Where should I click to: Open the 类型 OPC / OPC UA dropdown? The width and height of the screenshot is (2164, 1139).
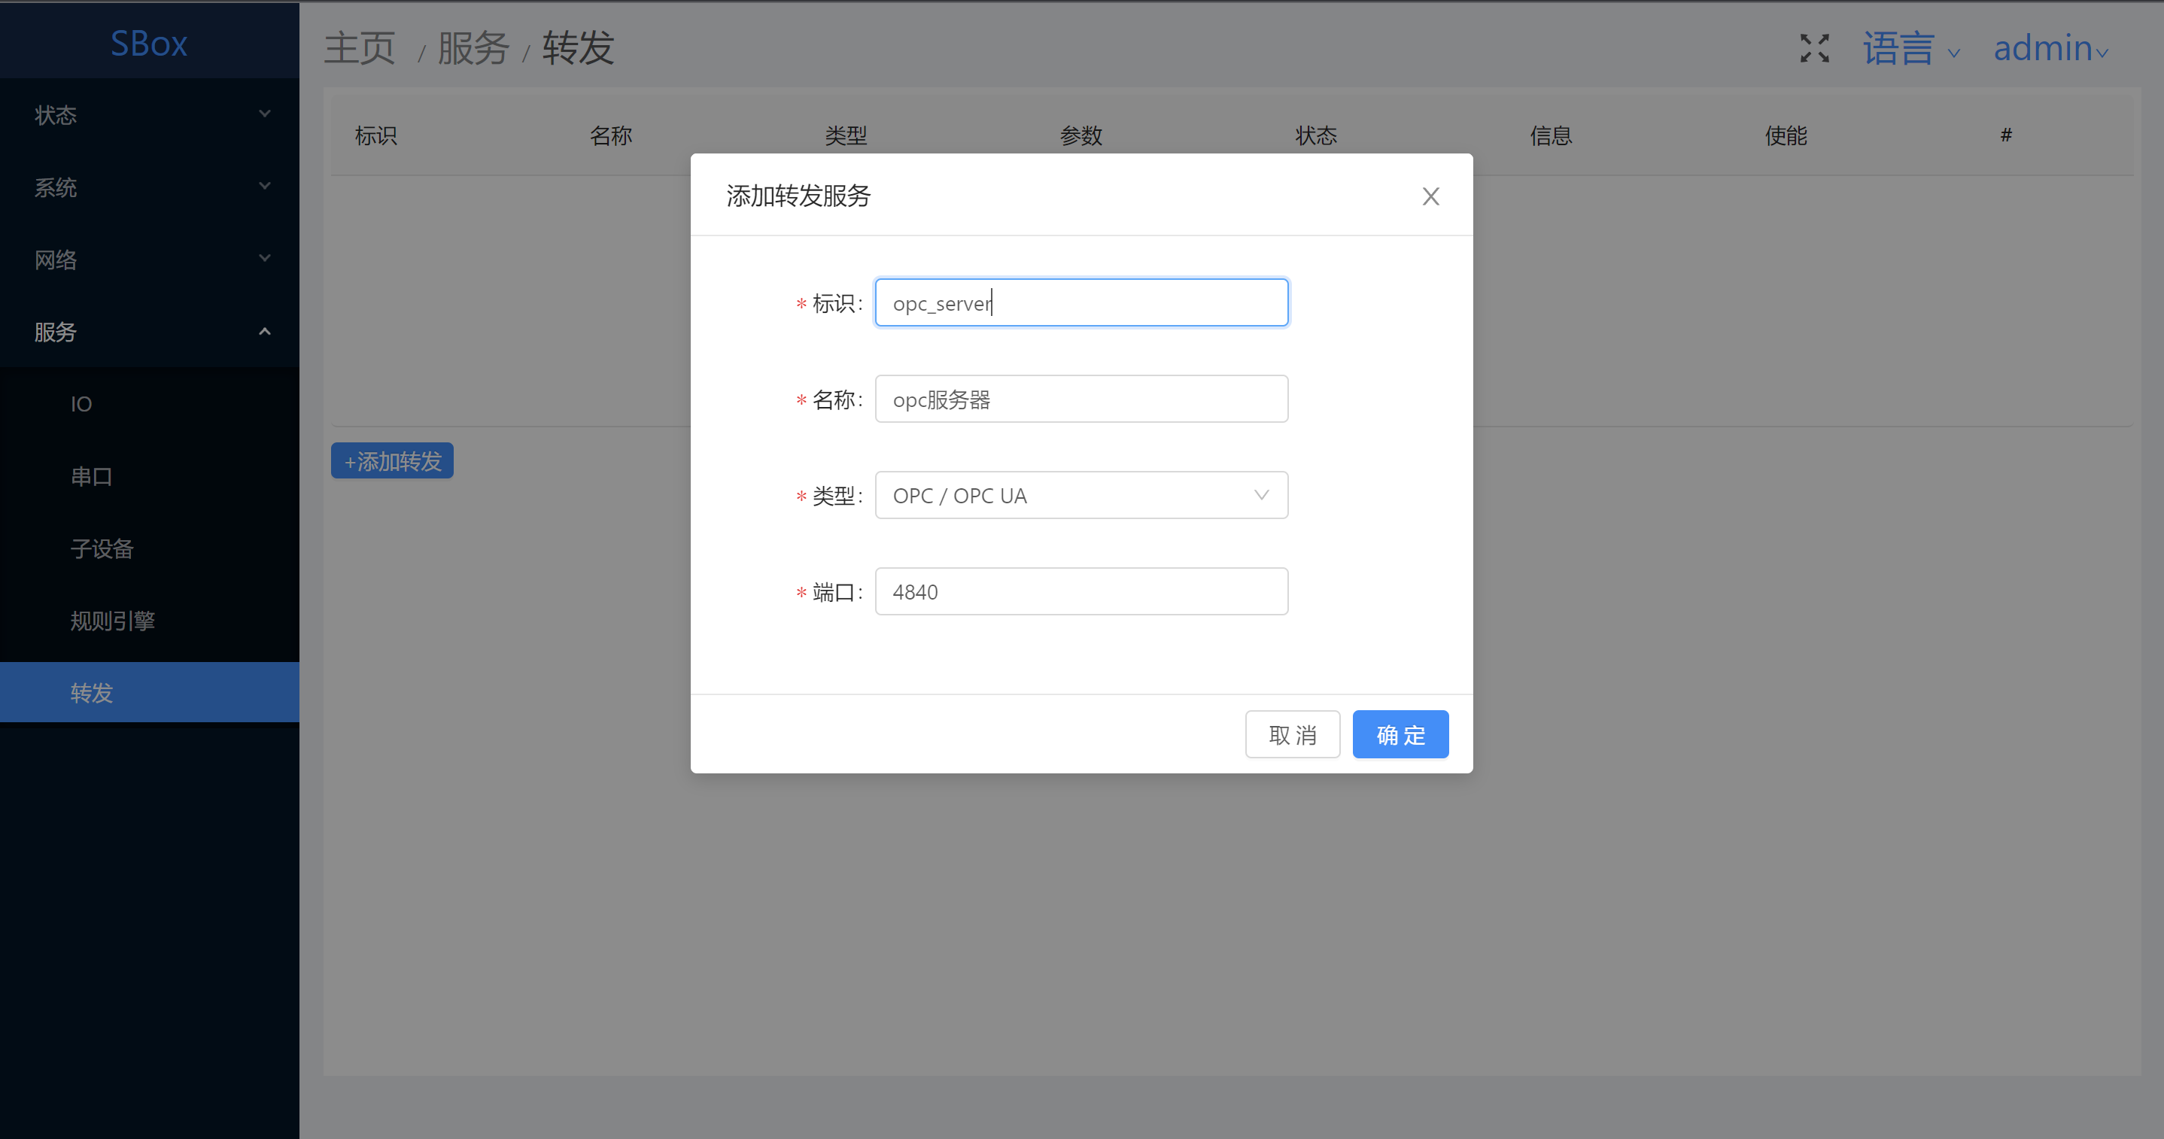[1080, 496]
